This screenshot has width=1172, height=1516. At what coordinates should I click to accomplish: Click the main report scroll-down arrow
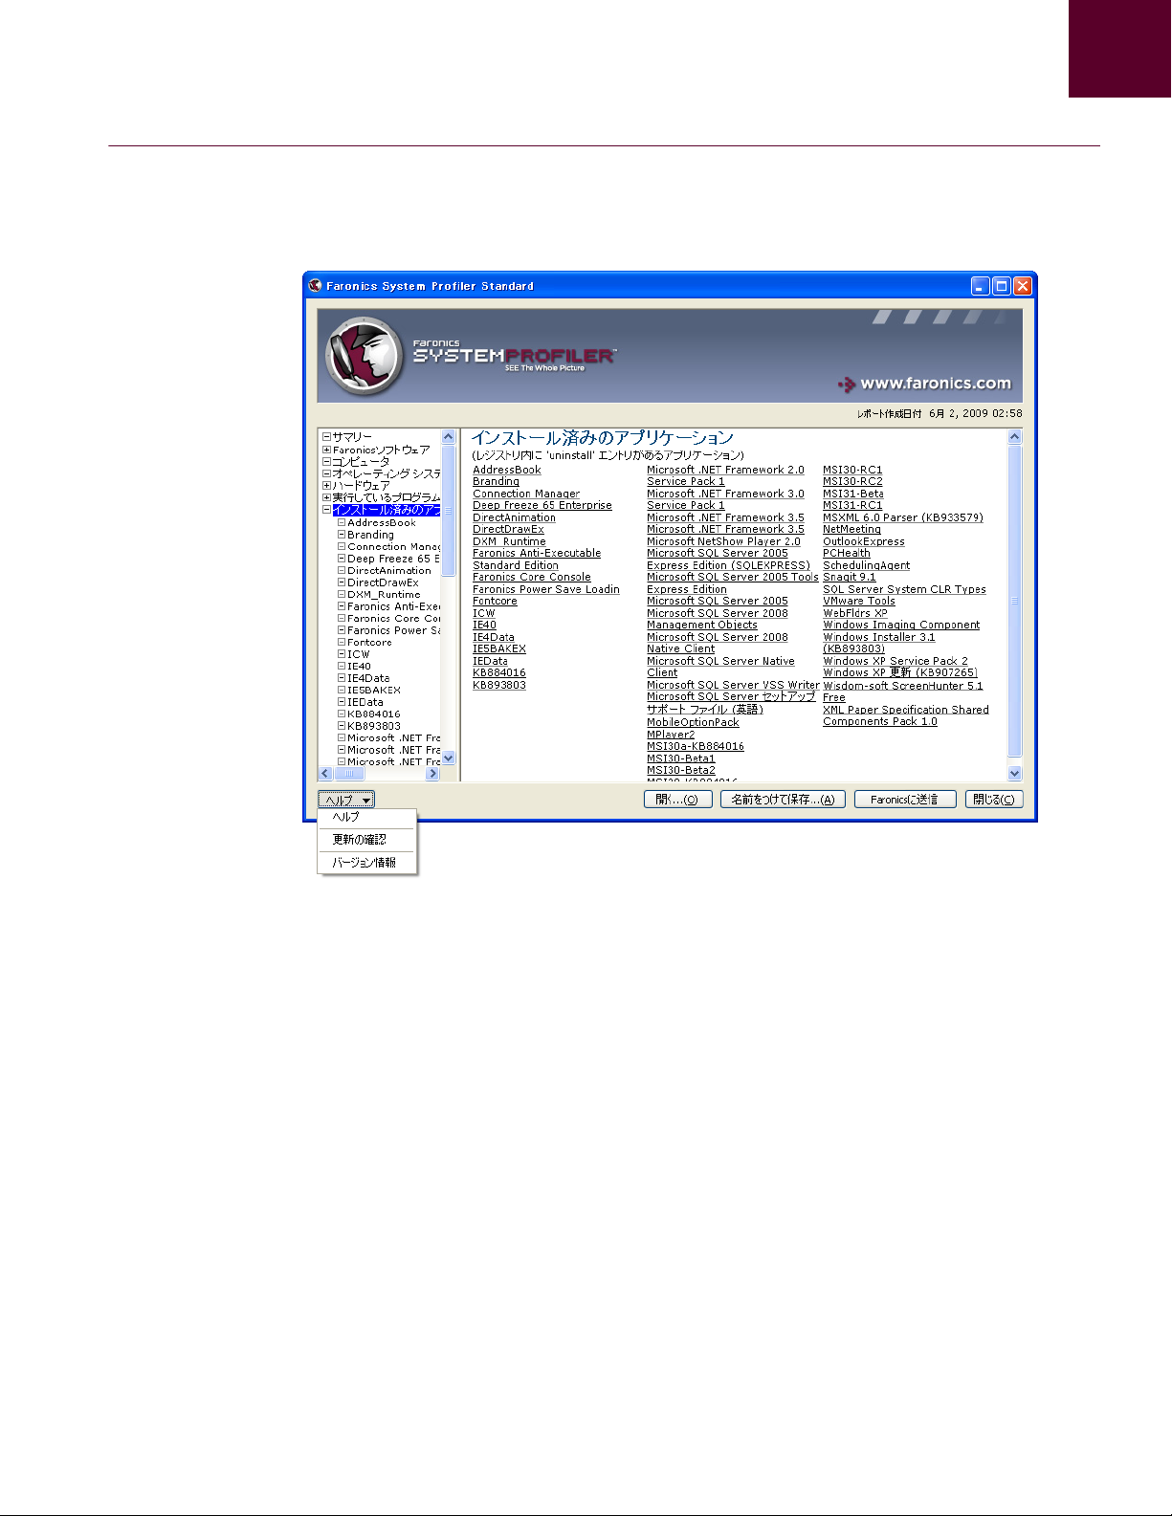coord(1015,773)
